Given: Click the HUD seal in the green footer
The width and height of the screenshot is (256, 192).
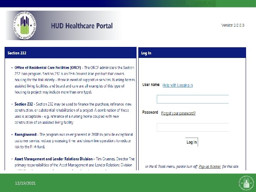Looking at the screenshot, I should 246,183.
